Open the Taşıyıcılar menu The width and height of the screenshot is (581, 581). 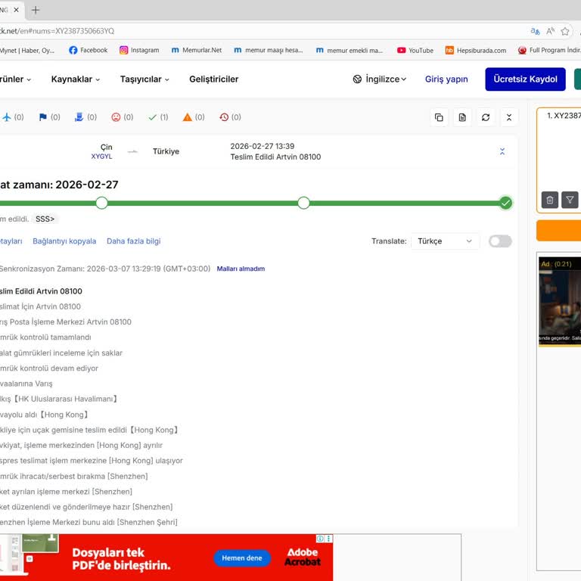[x=144, y=79]
